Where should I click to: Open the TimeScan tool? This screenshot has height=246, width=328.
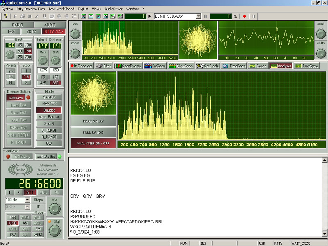[234, 66]
